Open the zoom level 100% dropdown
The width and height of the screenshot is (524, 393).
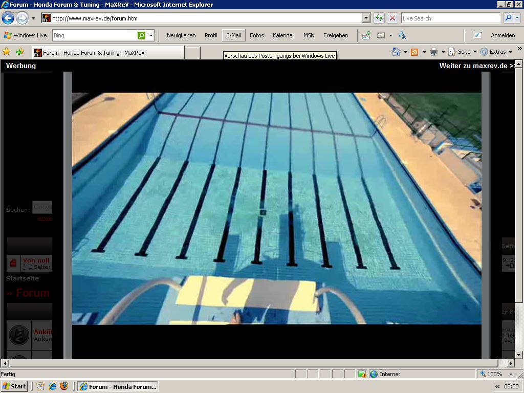510,374
